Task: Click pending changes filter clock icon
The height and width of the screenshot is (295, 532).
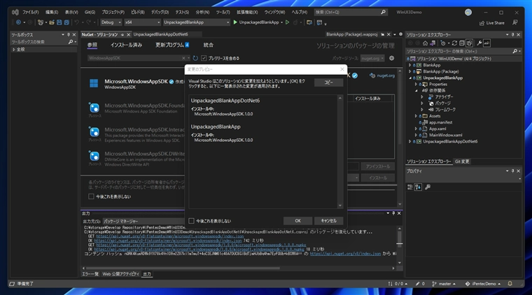Action: click(x=443, y=43)
